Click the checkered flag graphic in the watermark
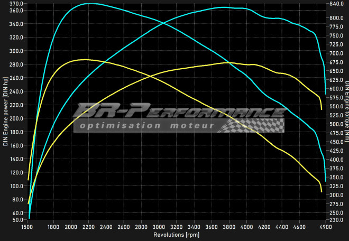 tap(251, 125)
